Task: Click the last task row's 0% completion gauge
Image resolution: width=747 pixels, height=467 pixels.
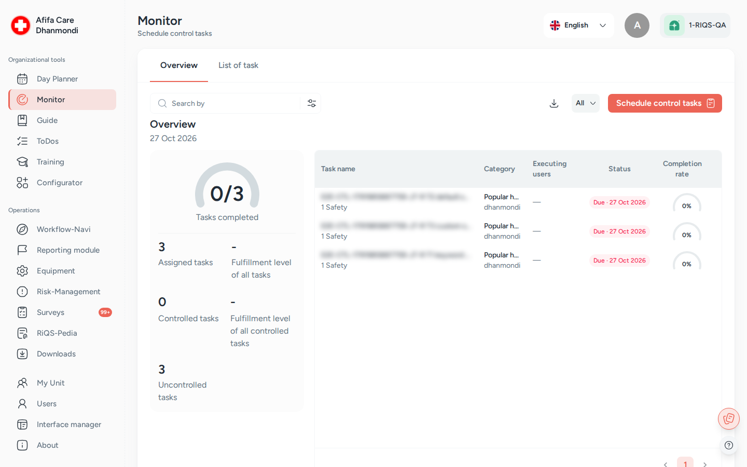Action: pos(687,260)
